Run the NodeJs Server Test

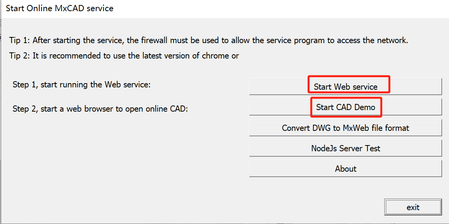click(x=345, y=148)
